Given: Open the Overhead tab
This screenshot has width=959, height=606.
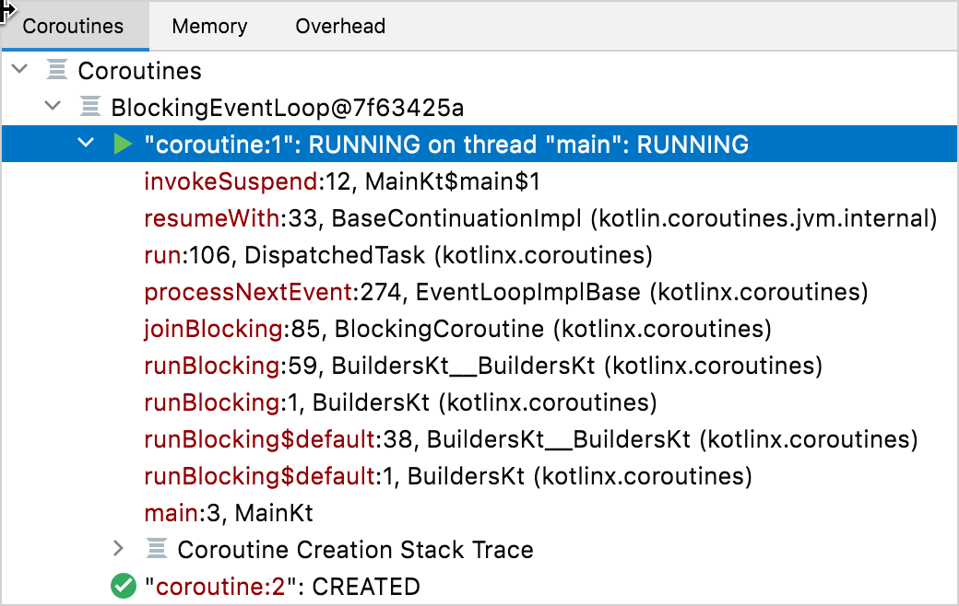Looking at the screenshot, I should (339, 26).
